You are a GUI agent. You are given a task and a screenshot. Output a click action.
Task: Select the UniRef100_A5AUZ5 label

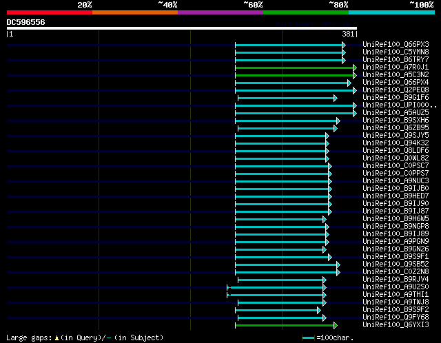point(396,112)
